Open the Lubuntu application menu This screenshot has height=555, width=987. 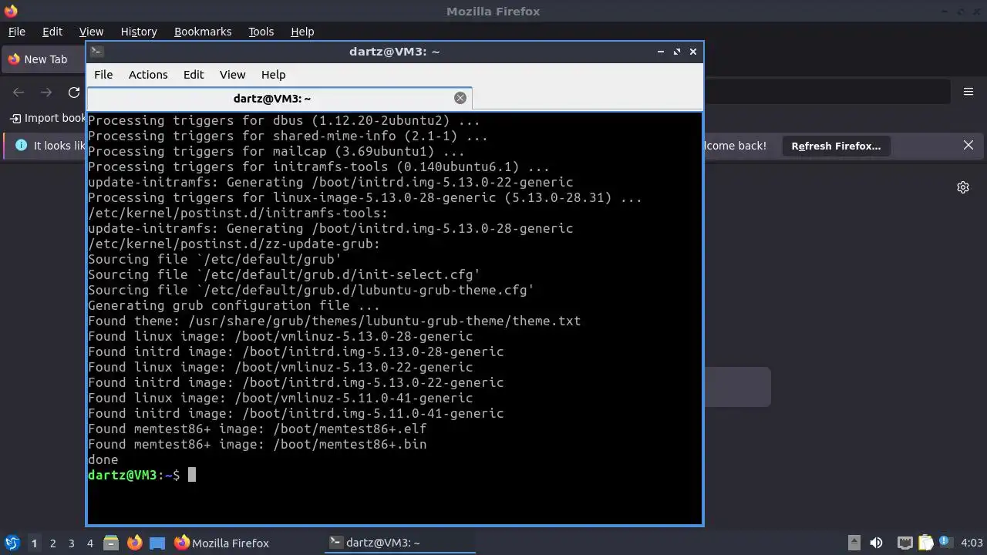[x=12, y=543]
